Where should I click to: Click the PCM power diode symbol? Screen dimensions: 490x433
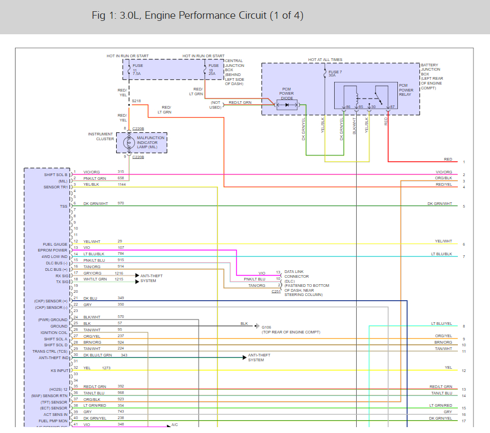pos(287,105)
